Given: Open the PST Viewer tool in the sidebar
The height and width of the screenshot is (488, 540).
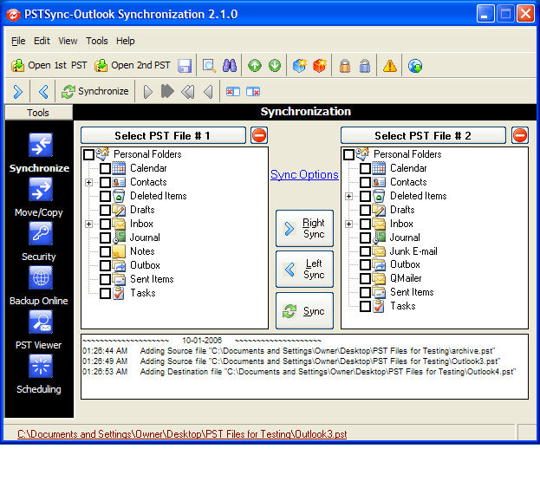Looking at the screenshot, I should point(39,330).
